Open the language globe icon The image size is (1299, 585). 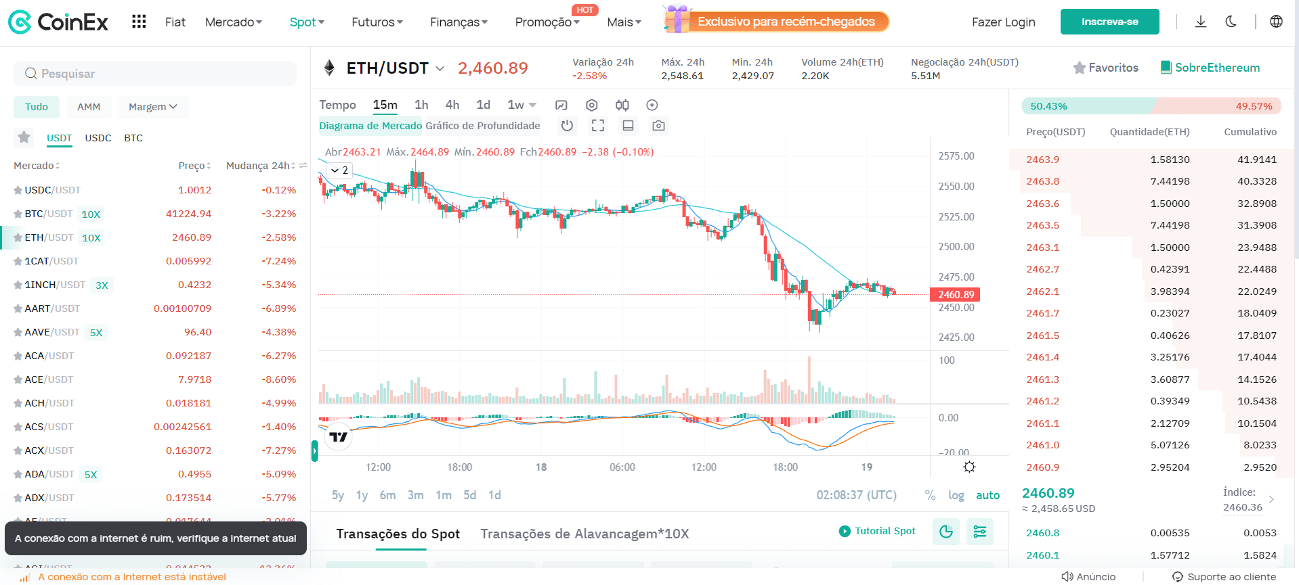(x=1276, y=22)
